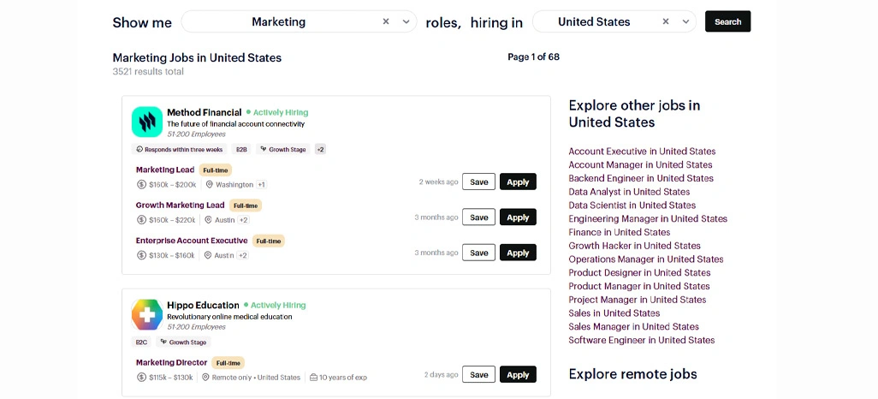Click the dollar icon beside $160k – $220k

142,220
